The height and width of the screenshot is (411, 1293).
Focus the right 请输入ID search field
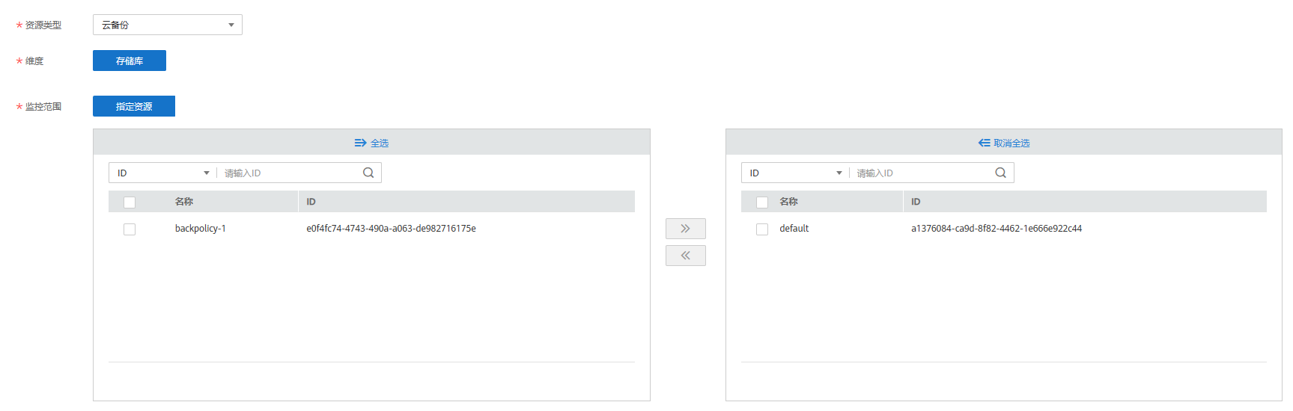point(922,173)
